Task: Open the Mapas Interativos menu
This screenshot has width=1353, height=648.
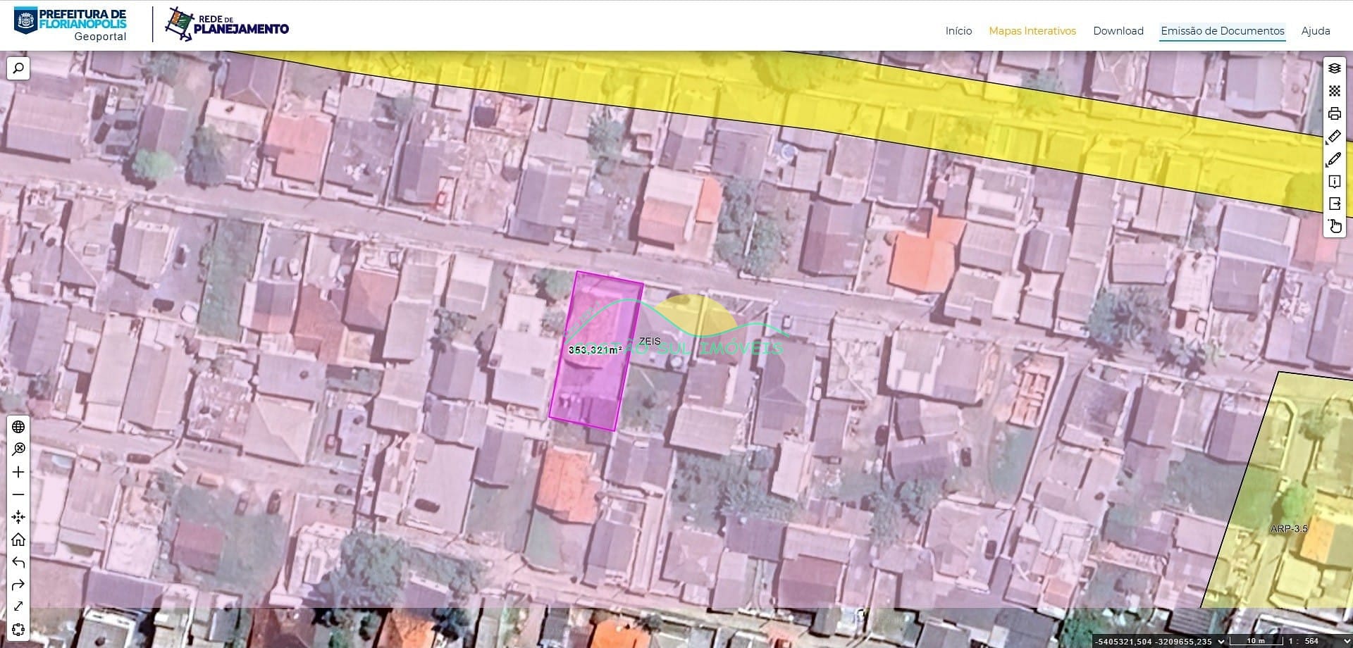Action: tap(1032, 31)
